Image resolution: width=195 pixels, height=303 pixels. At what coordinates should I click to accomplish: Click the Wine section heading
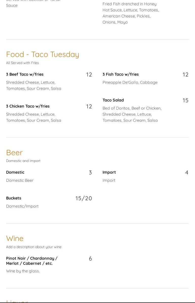click(15, 238)
